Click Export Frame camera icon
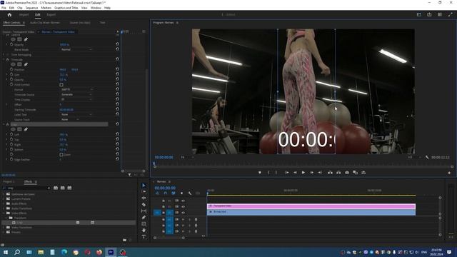Viewport: 457px width, 257px height. pos(347,173)
